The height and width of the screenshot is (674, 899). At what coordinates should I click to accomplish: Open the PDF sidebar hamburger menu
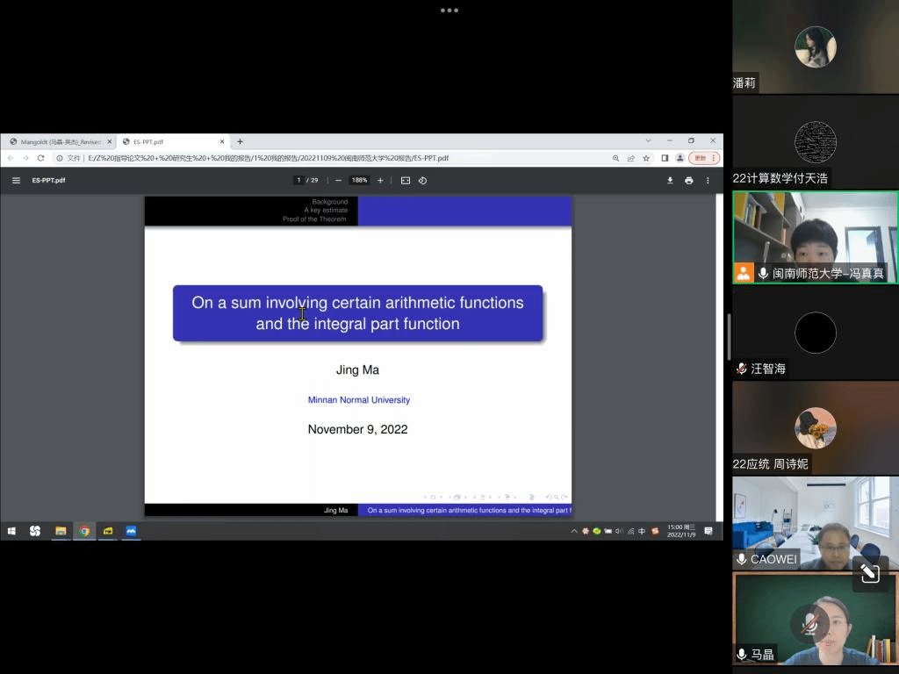point(16,181)
